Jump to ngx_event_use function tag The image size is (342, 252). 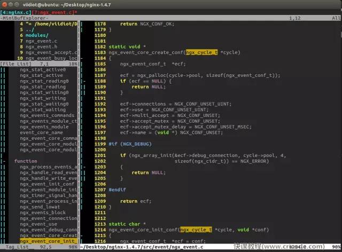38,224
